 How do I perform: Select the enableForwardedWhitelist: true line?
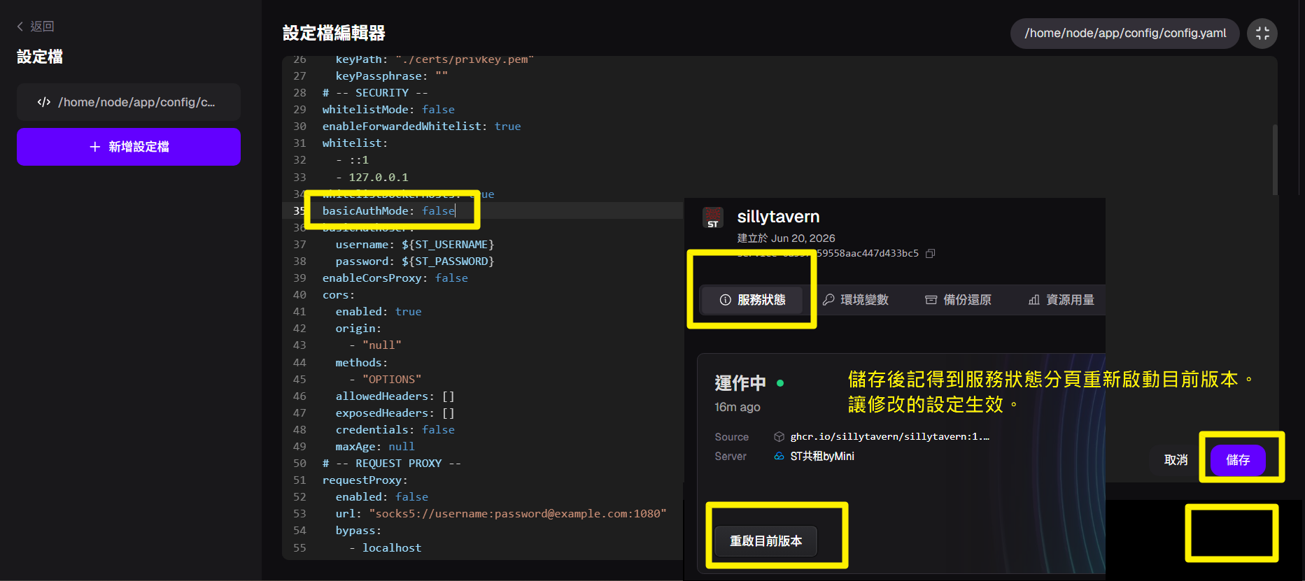click(x=421, y=127)
